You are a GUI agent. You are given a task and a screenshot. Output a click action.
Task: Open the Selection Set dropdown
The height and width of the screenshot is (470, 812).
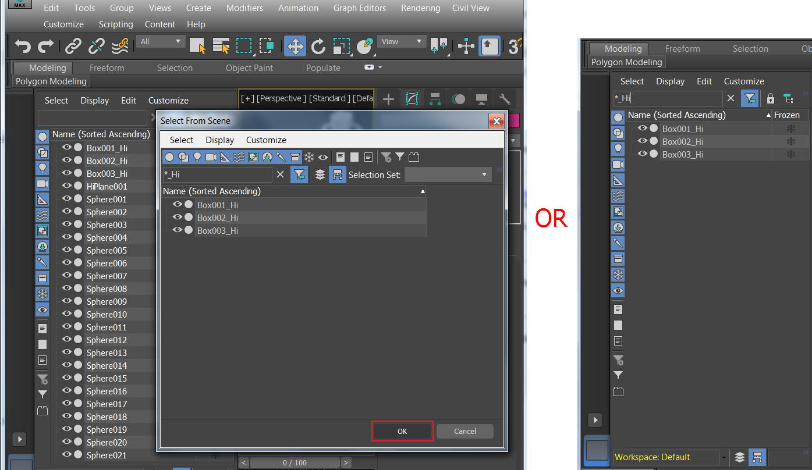point(447,175)
